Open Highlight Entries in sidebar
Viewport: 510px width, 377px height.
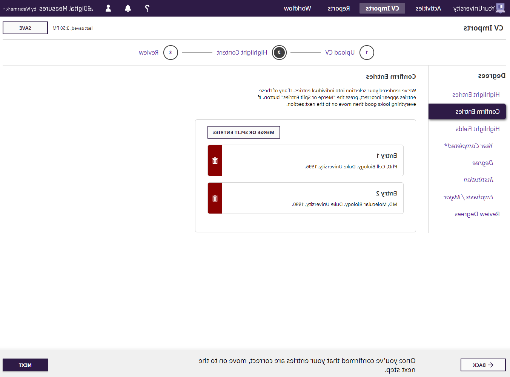coord(476,95)
